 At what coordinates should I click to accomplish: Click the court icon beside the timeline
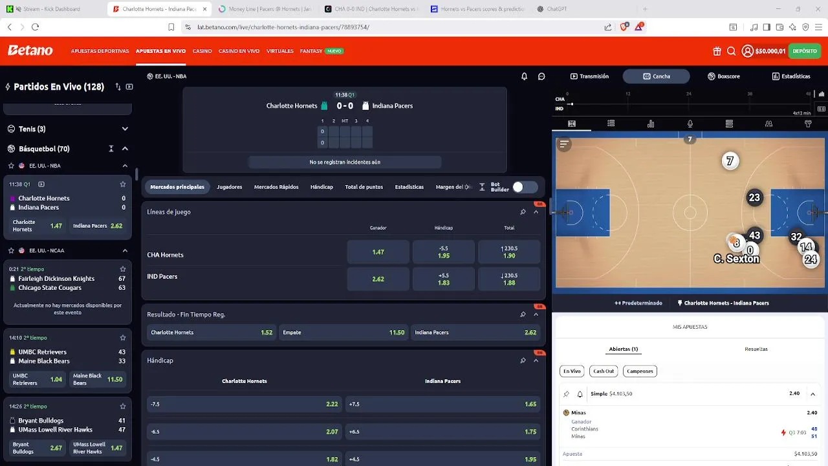pyautogui.click(x=822, y=109)
